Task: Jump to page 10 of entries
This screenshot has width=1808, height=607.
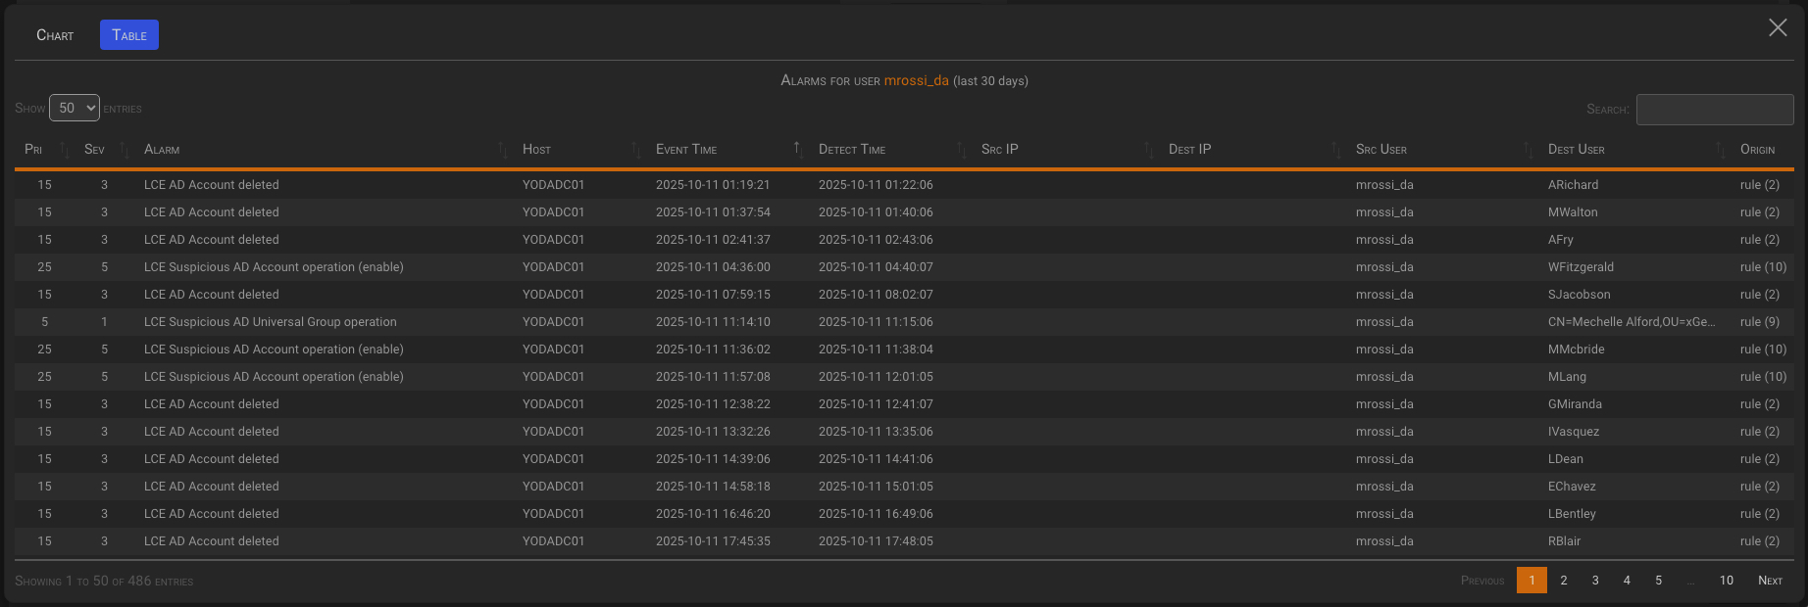Action: point(1726,581)
